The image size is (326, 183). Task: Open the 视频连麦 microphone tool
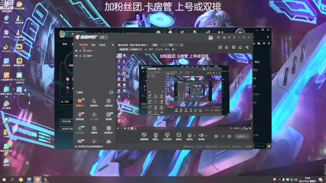(x=79, y=116)
